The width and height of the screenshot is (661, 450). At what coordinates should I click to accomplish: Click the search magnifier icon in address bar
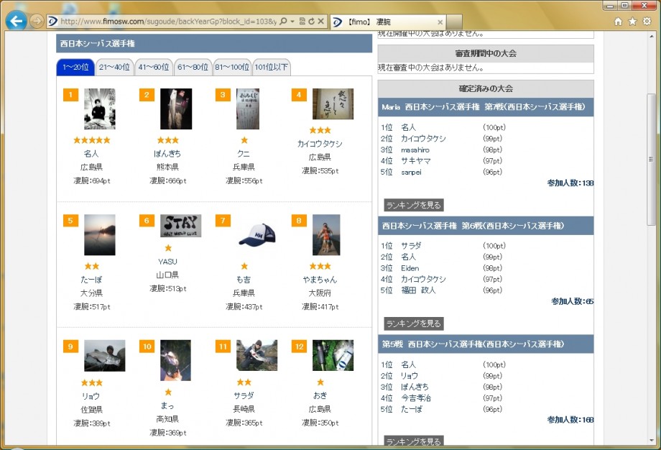pyautogui.click(x=283, y=21)
